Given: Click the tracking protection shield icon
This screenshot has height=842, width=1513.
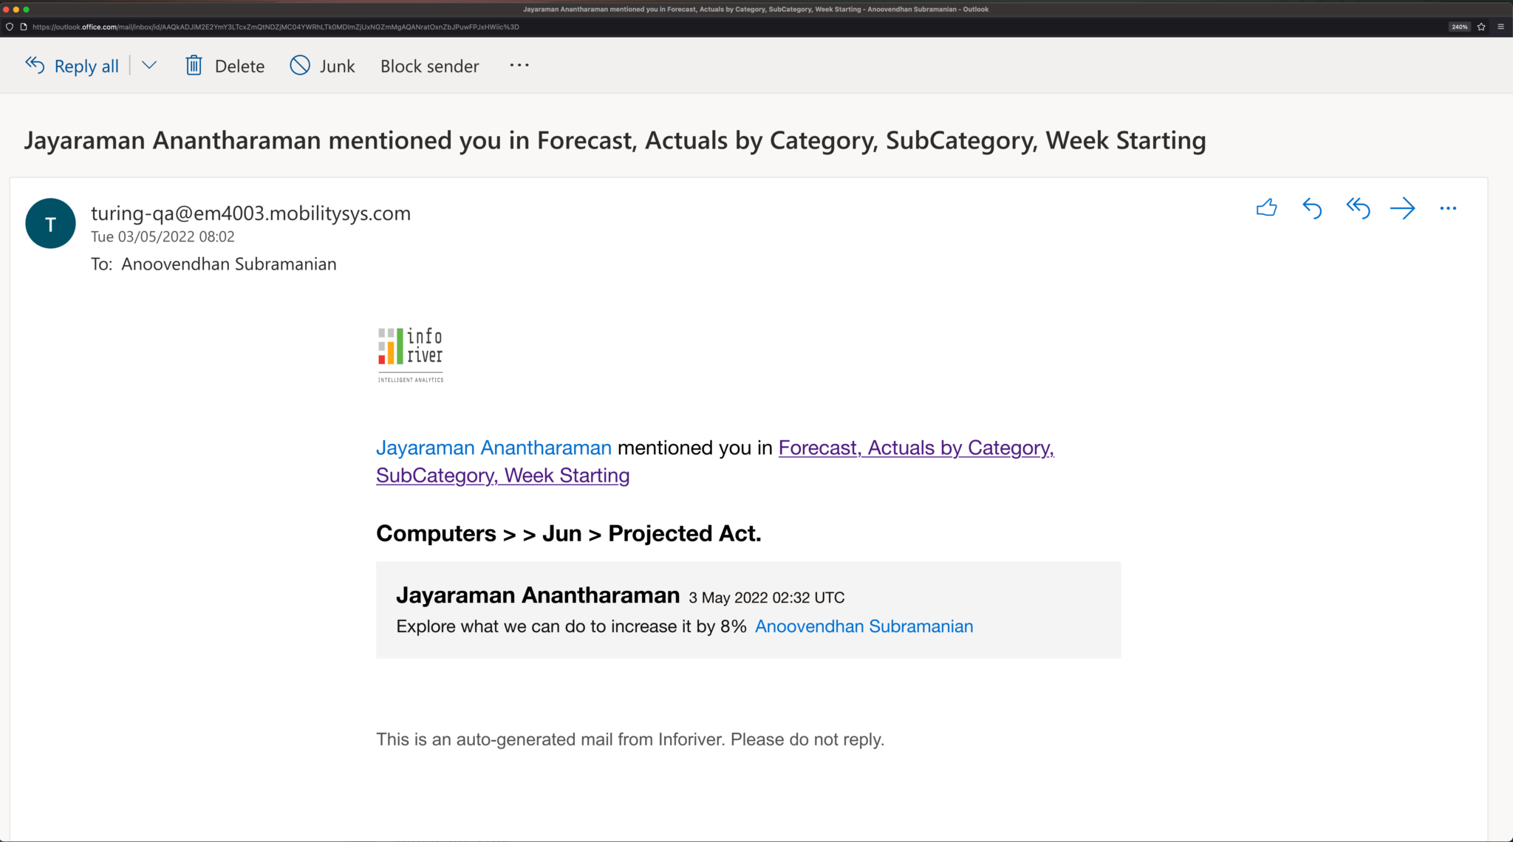Looking at the screenshot, I should click(9, 27).
